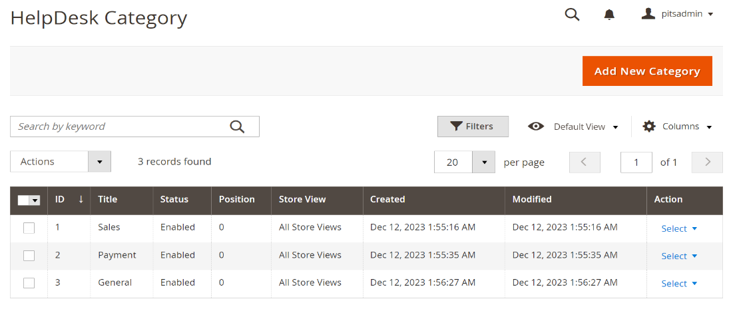The width and height of the screenshot is (733, 313).
Task: Submit keyword search with magnifier icon
Action: (x=237, y=127)
